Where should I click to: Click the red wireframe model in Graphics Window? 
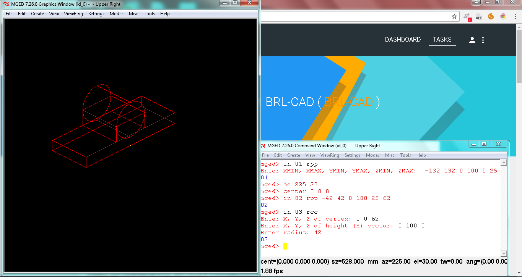pyautogui.click(x=114, y=126)
